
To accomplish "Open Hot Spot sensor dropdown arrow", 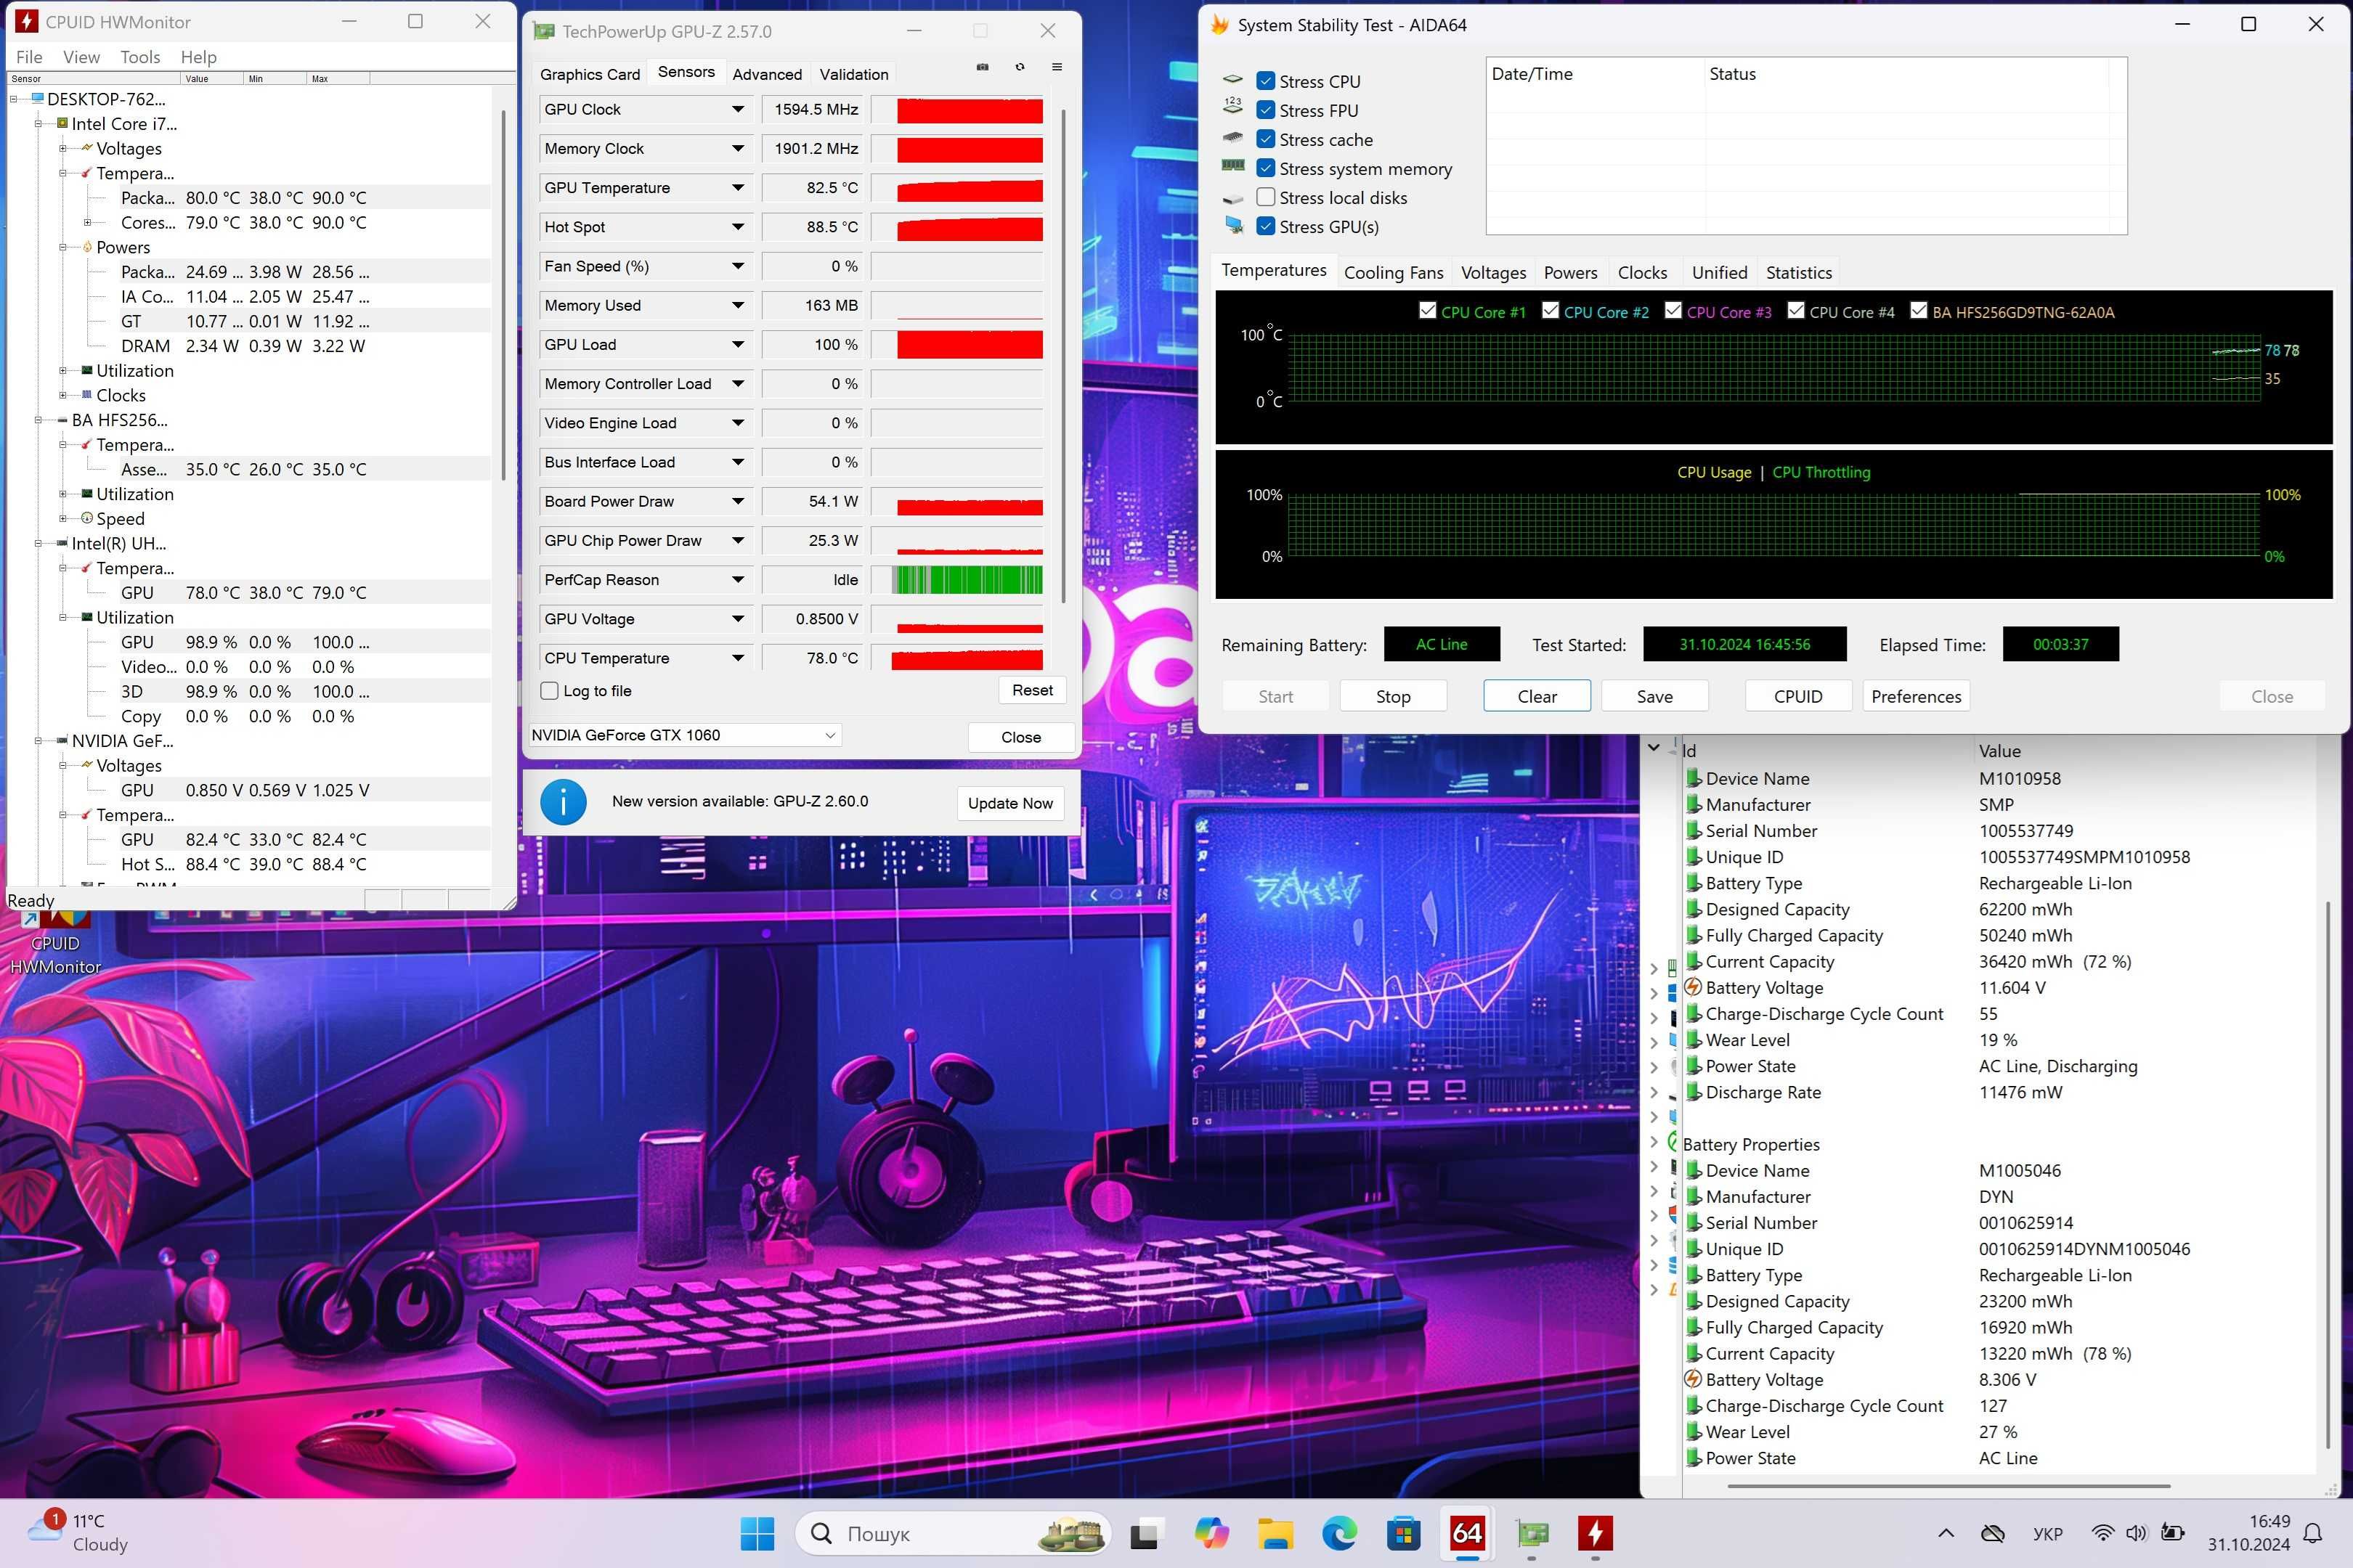I will point(739,227).
